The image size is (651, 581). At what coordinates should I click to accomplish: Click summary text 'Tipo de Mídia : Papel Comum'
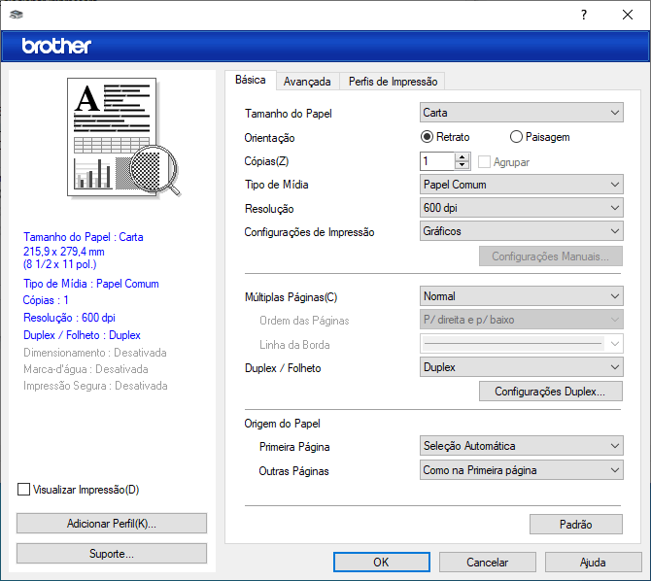pos(91,284)
